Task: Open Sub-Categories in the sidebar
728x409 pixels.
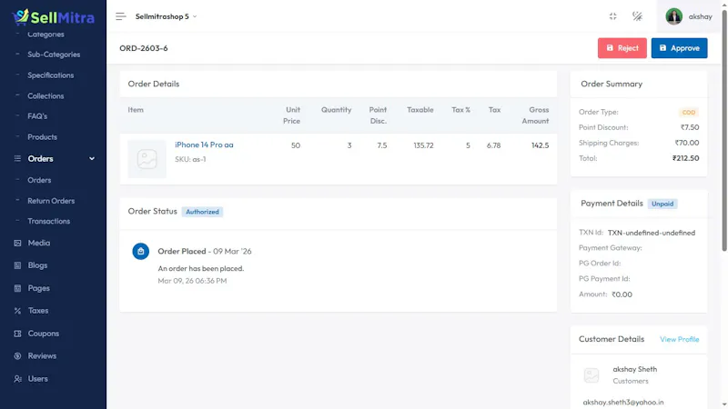Action: pos(54,55)
